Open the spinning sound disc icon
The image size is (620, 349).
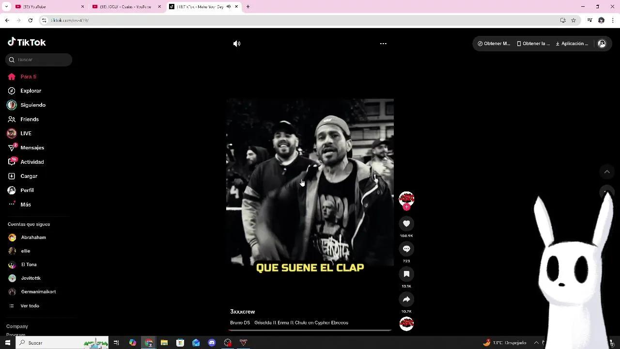point(406,323)
